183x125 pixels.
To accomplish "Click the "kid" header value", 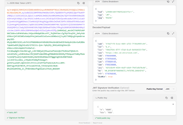I will 119,12.
